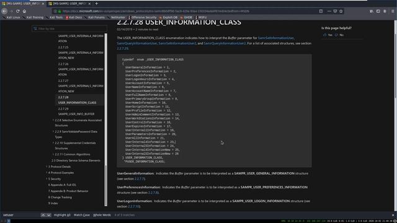Bookmark this page with the star icon
Screen dimensions: 397x223
click(341, 11)
